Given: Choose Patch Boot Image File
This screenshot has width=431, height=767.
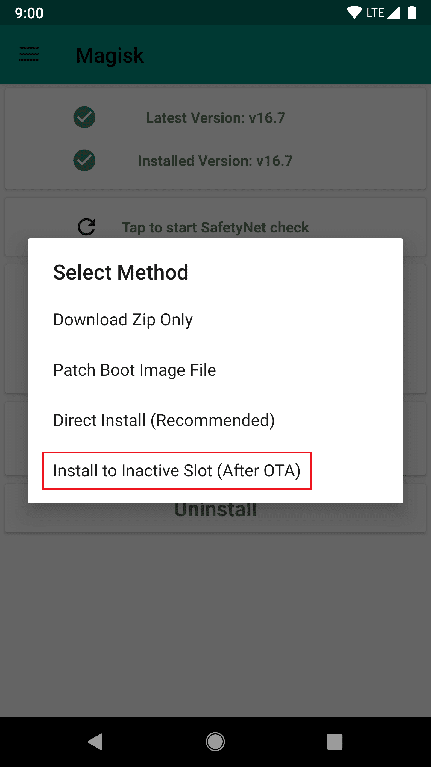Looking at the screenshot, I should pyautogui.click(x=135, y=370).
